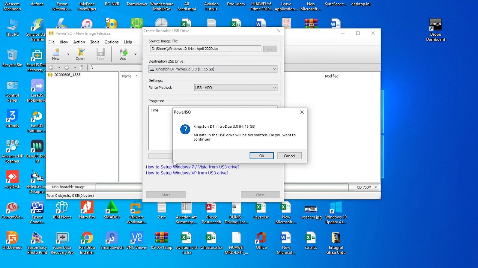
Task: Open Lays.xlsx file on desktop
Action: pos(261,210)
